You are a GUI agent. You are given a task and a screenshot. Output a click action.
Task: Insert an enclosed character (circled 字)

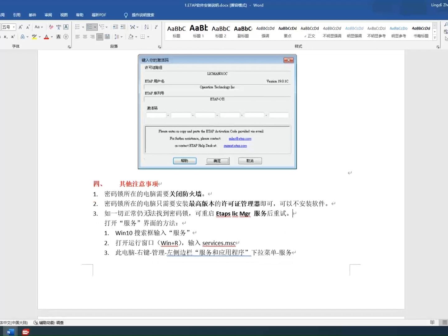pos(66,37)
